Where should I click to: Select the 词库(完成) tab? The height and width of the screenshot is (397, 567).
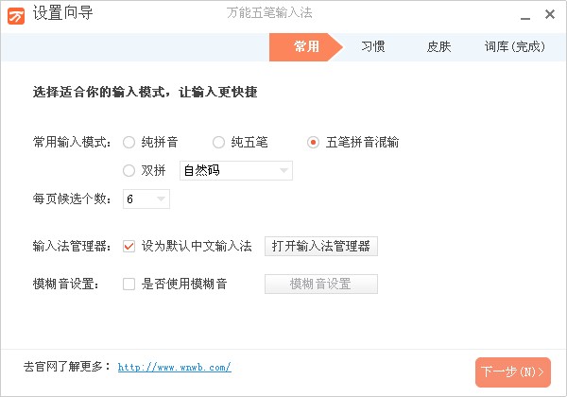coord(514,46)
